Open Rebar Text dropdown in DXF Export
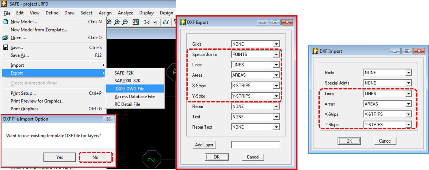 pyautogui.click(x=276, y=127)
